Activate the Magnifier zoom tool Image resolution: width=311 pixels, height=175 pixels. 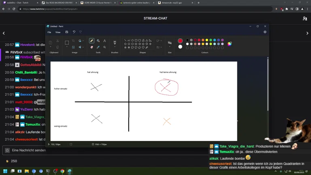pos(104,47)
